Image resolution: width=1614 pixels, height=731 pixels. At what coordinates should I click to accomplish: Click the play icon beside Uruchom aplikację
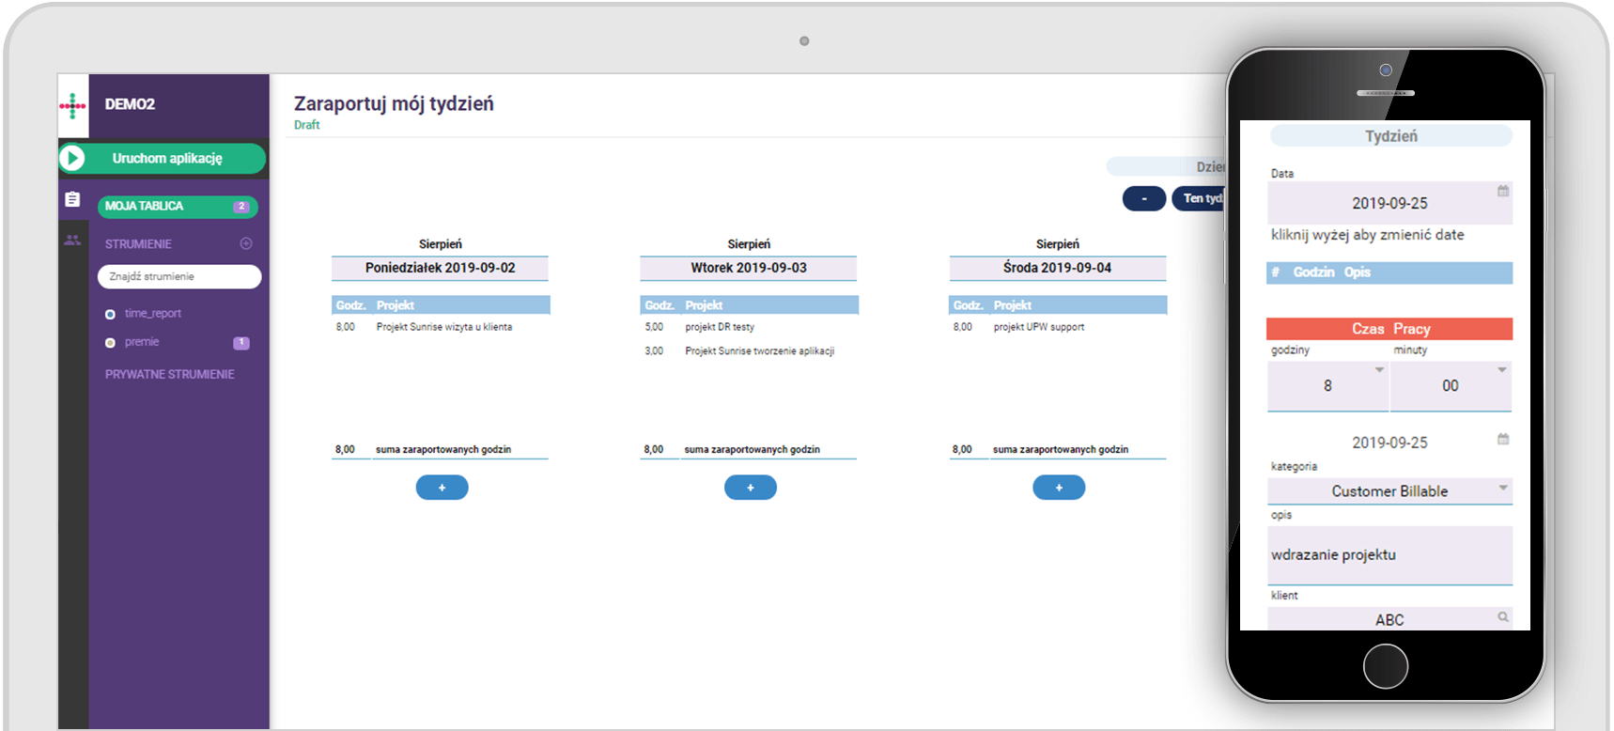click(x=73, y=159)
